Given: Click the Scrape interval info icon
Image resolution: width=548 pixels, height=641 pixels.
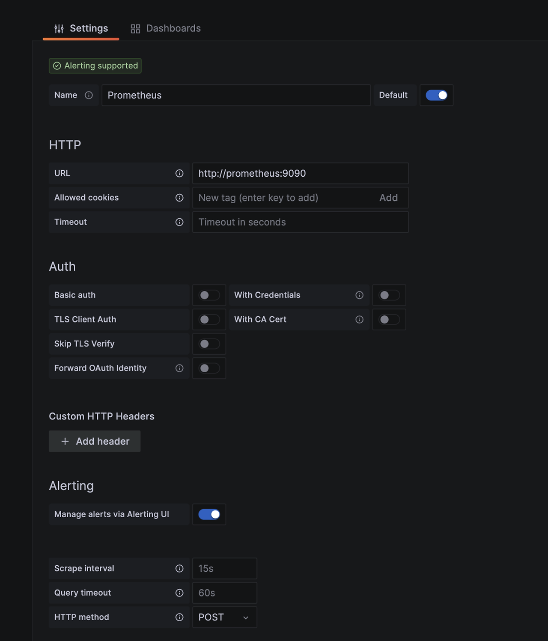Looking at the screenshot, I should click(179, 569).
